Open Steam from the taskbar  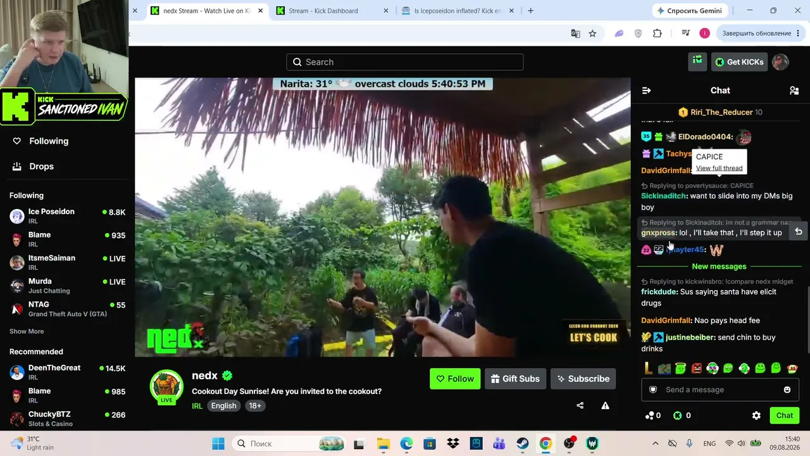522,443
